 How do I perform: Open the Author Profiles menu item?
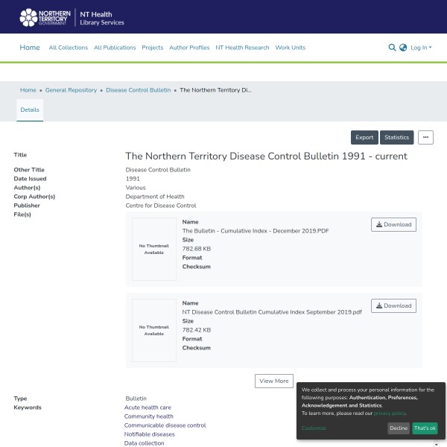[189, 48]
